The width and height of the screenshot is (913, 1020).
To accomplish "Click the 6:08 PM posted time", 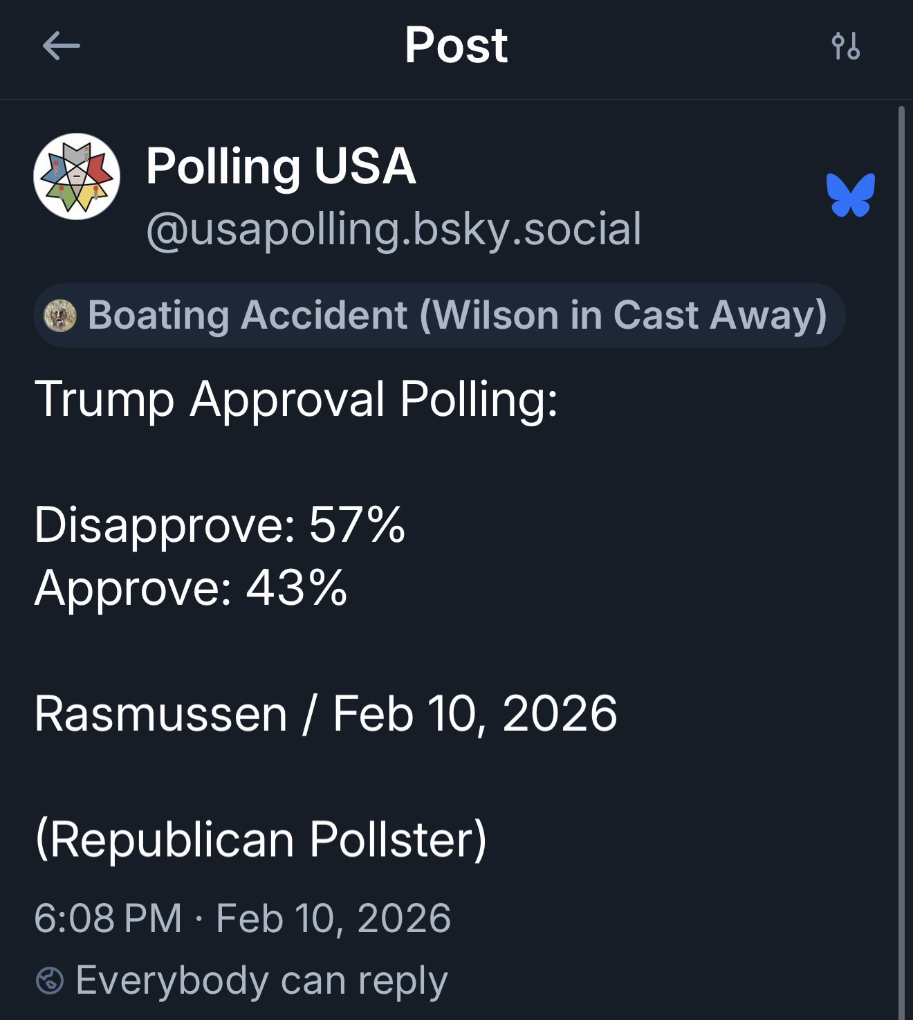I will (108, 918).
